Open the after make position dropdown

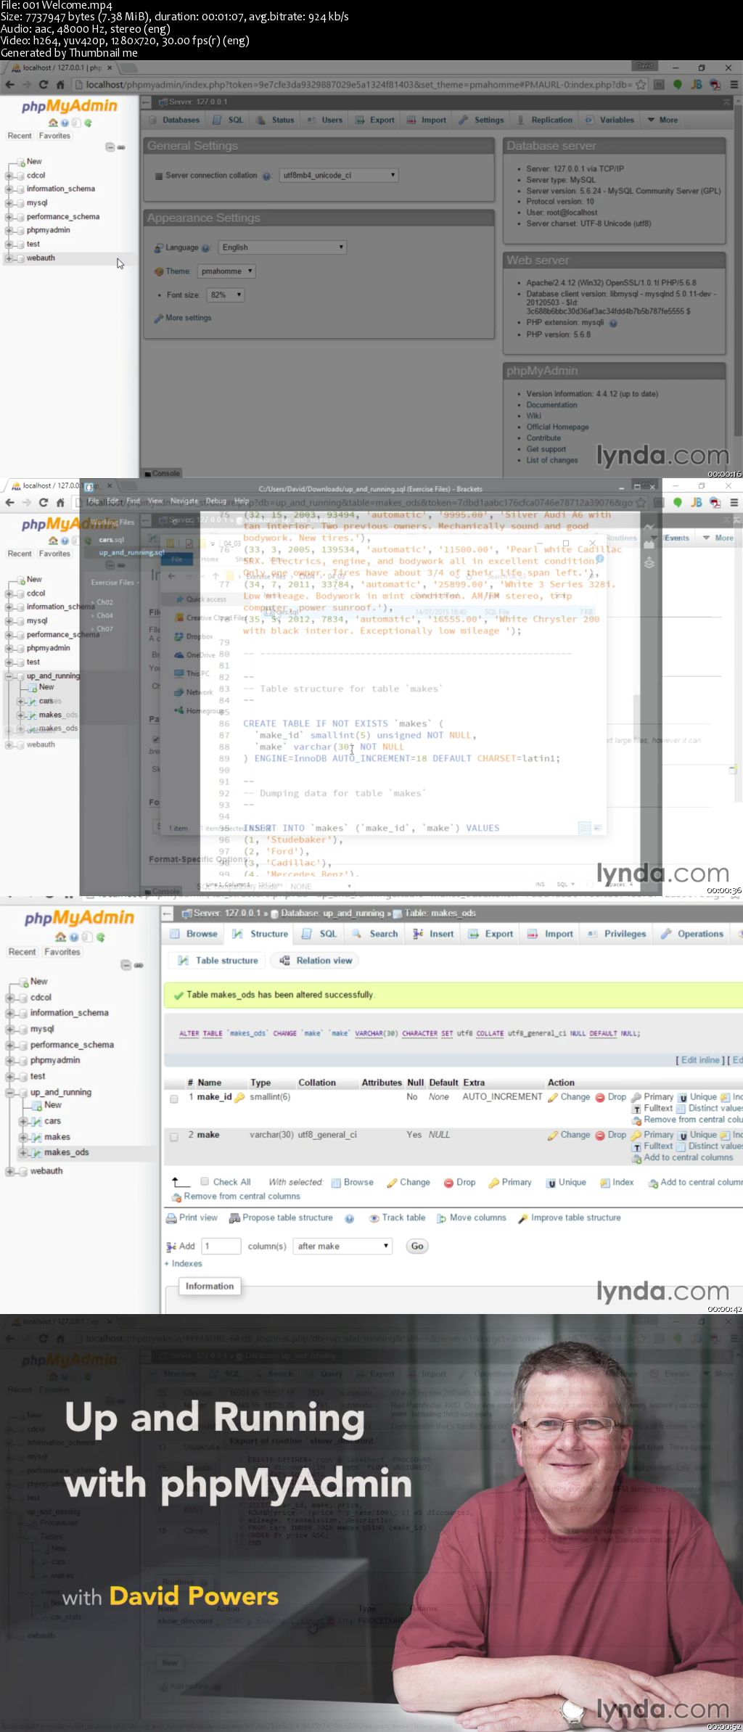coord(342,1246)
